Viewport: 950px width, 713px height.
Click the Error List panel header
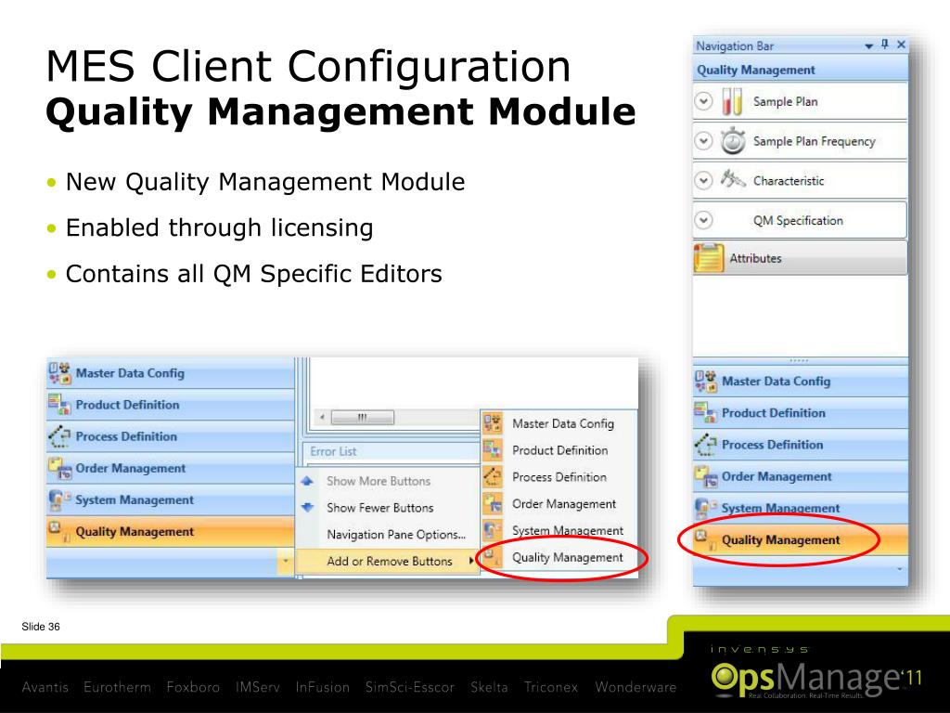pos(391,451)
